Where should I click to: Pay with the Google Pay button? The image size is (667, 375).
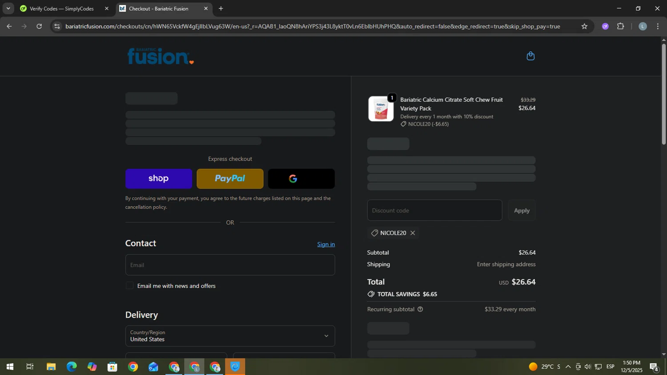(301, 179)
